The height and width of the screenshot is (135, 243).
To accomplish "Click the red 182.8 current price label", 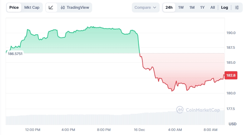I will tap(231, 75).
